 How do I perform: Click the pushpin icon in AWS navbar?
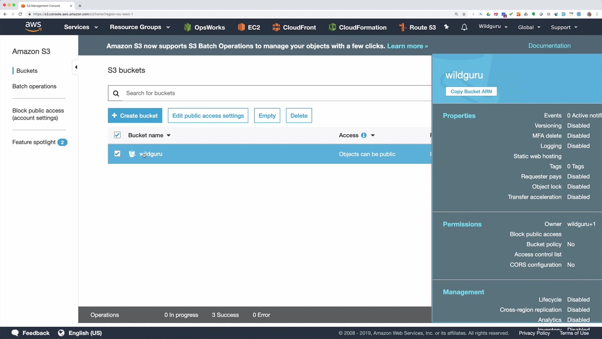coord(446,27)
